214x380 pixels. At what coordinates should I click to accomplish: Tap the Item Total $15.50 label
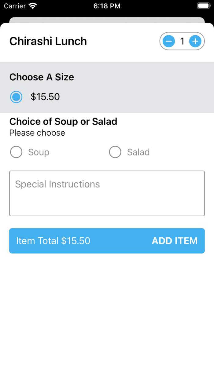pyautogui.click(x=53, y=241)
